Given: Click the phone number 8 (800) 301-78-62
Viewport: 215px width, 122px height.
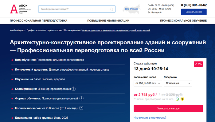Looking at the screenshot, I should (194, 5).
